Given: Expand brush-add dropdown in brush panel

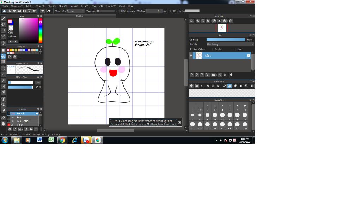Looking at the screenshot, I should 22,129.
